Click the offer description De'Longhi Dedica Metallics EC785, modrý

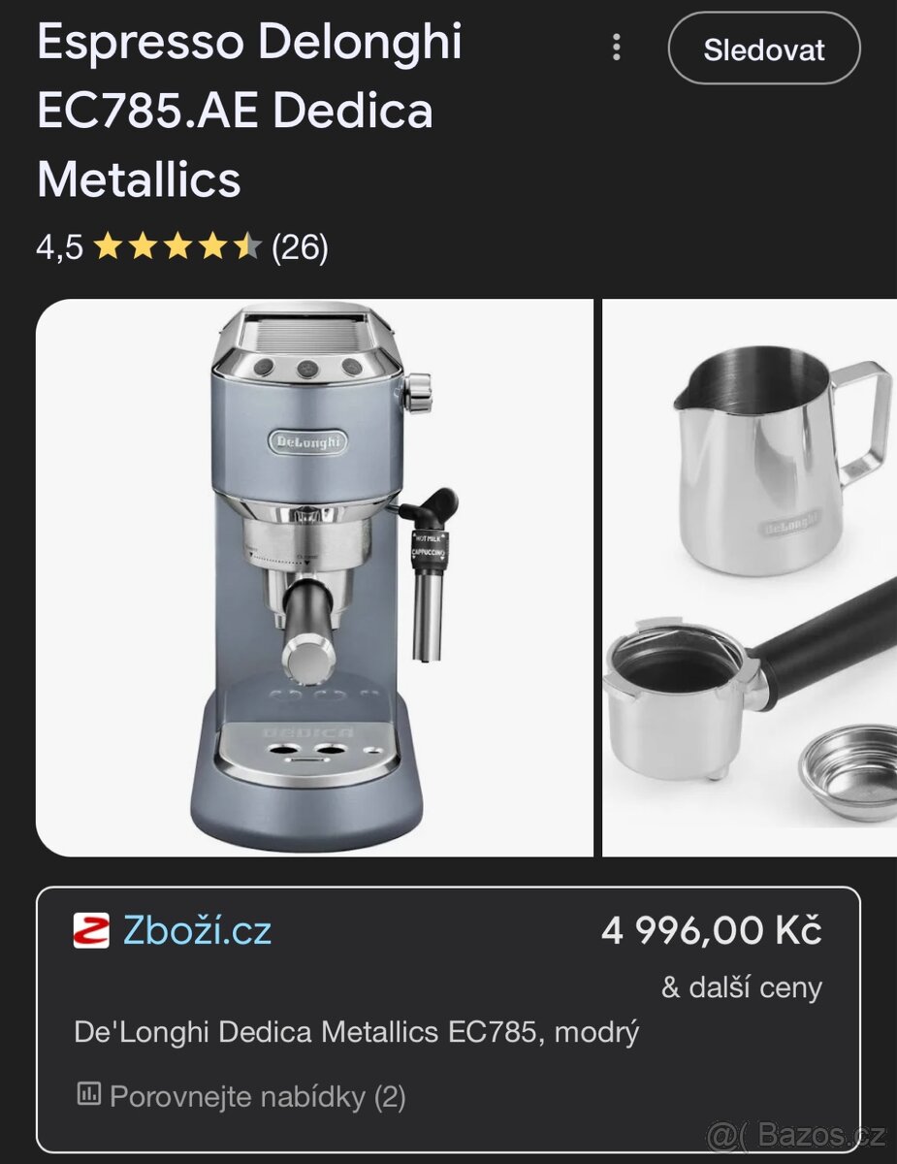pyautogui.click(x=357, y=1032)
